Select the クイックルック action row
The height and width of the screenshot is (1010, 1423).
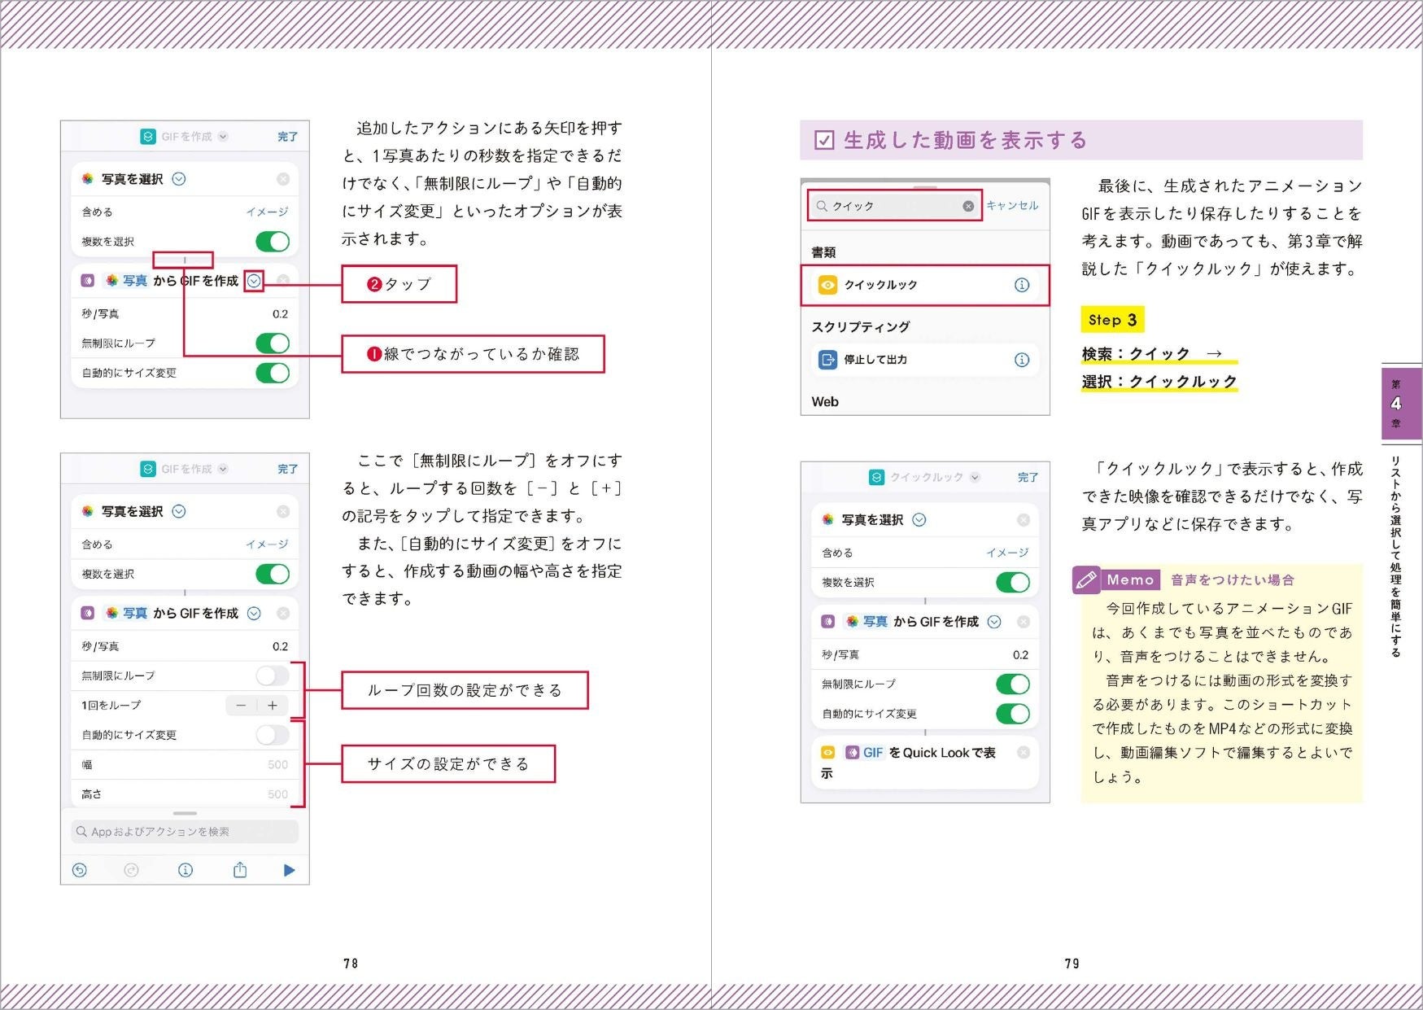pyautogui.click(x=925, y=285)
